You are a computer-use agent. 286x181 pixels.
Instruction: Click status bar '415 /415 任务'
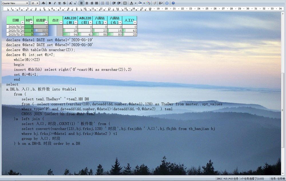pyautogui.click(x=231, y=179)
